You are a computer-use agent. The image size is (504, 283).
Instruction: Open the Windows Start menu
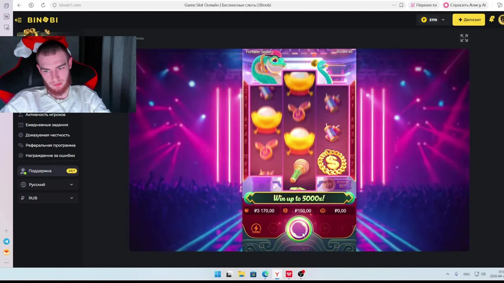[217, 274]
